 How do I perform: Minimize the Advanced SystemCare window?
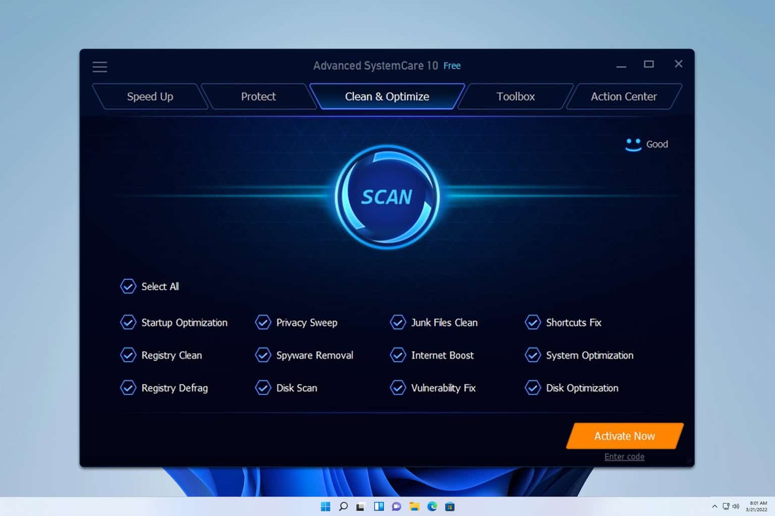click(621, 66)
